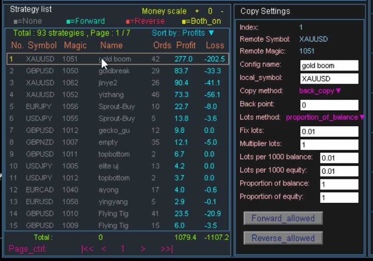The image size is (373, 261).
Task: Select USDJPY Sprout-Buy strategy row
Action: [x=118, y=118]
